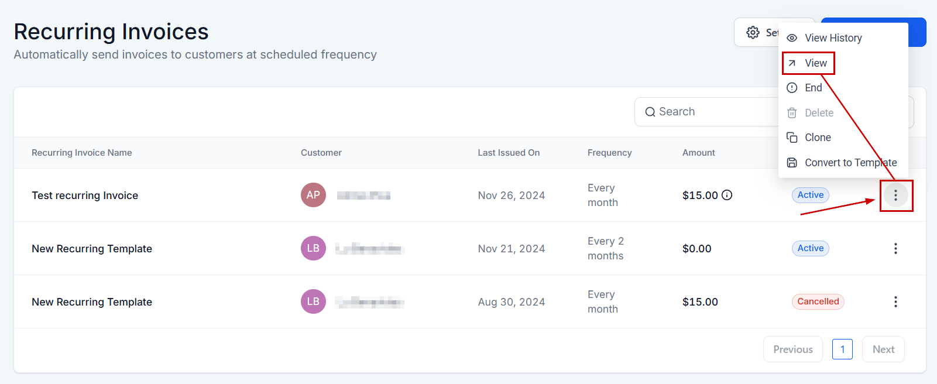The height and width of the screenshot is (384, 937).
Task: Click the search magnifier icon
Action: click(x=650, y=112)
